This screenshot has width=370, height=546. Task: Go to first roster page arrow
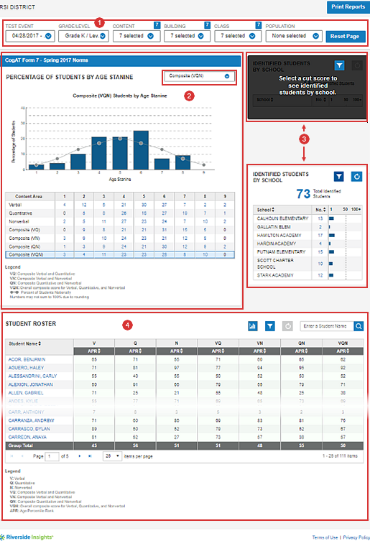click(x=11, y=456)
